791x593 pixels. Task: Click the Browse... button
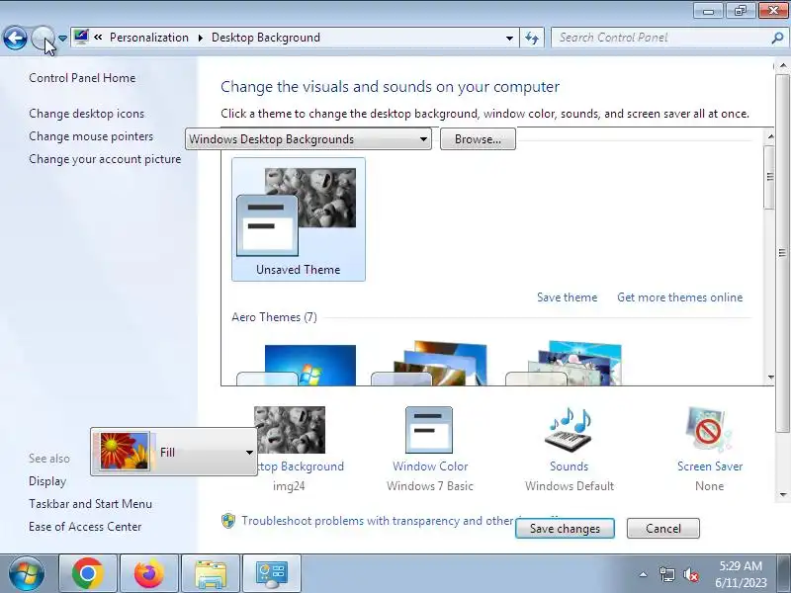478,138
